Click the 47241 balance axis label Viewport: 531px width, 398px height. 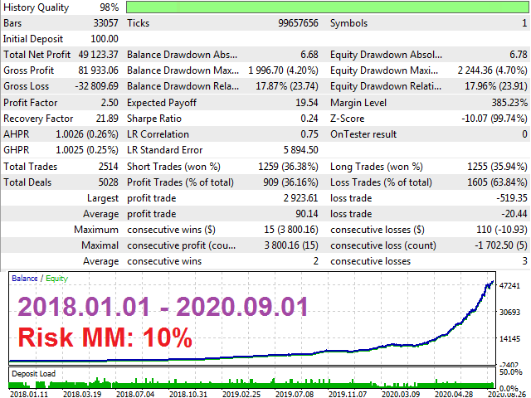click(510, 286)
